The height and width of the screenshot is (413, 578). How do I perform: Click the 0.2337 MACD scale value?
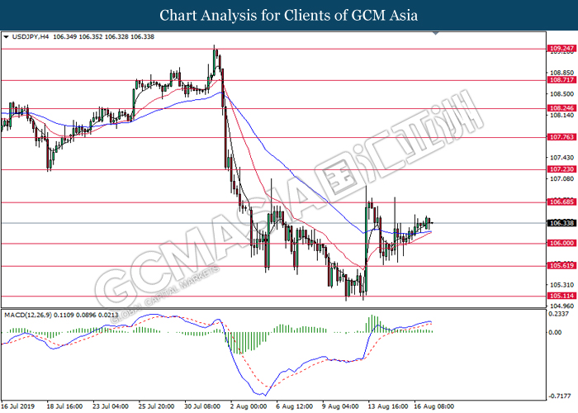click(558, 314)
